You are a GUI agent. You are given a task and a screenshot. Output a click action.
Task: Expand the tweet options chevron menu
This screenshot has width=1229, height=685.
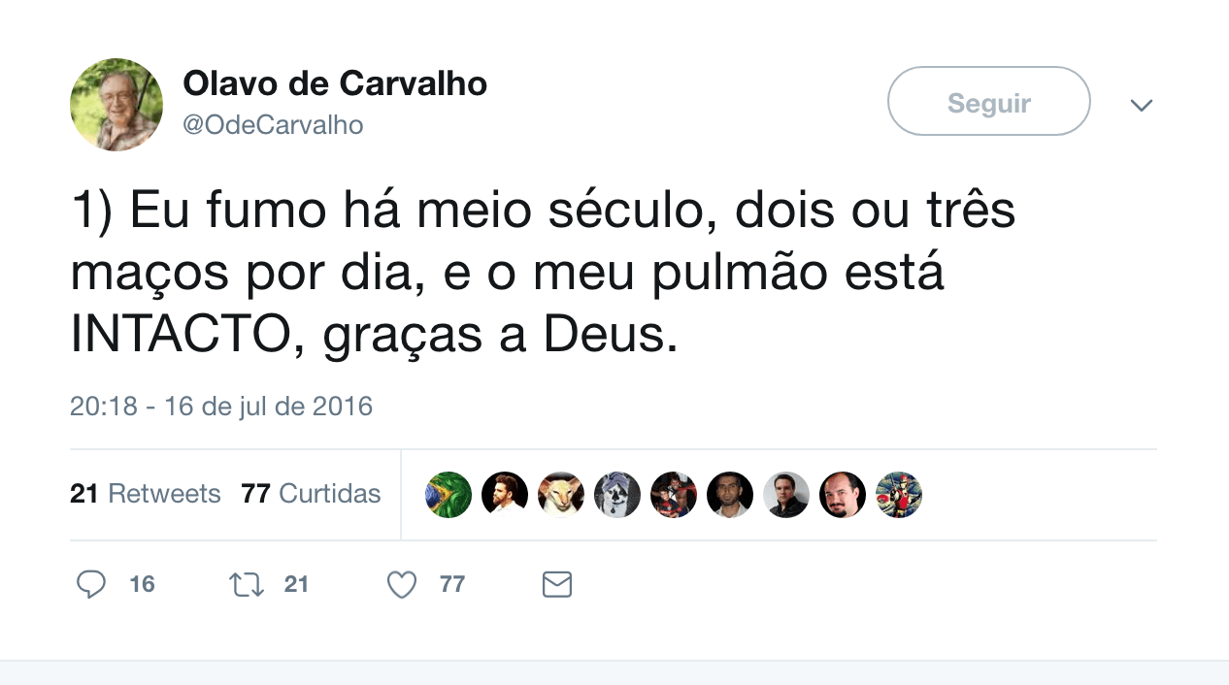coord(1142,105)
